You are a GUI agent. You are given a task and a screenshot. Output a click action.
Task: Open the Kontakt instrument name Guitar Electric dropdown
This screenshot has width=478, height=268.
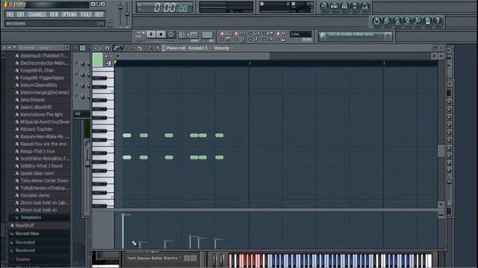(154, 258)
